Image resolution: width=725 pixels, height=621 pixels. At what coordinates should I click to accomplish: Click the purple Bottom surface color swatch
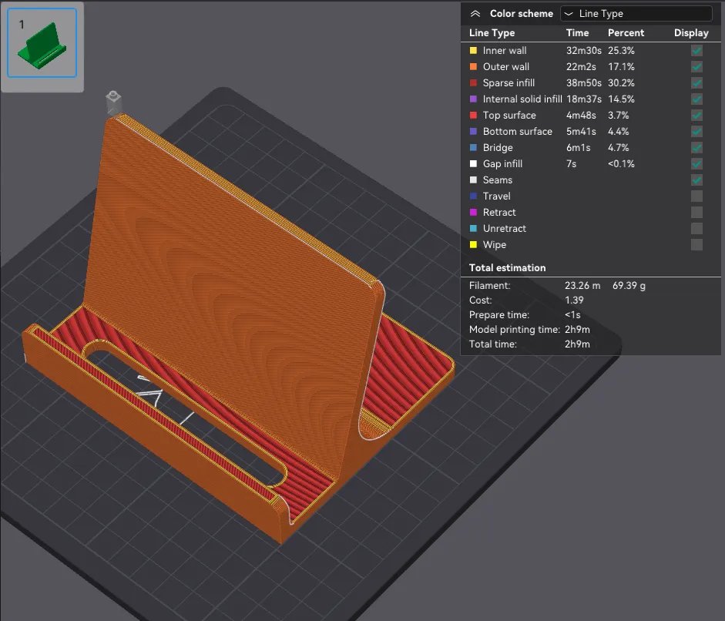coord(474,132)
